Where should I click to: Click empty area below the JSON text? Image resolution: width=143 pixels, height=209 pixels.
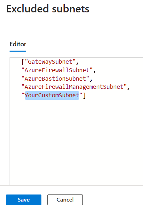[76, 140]
